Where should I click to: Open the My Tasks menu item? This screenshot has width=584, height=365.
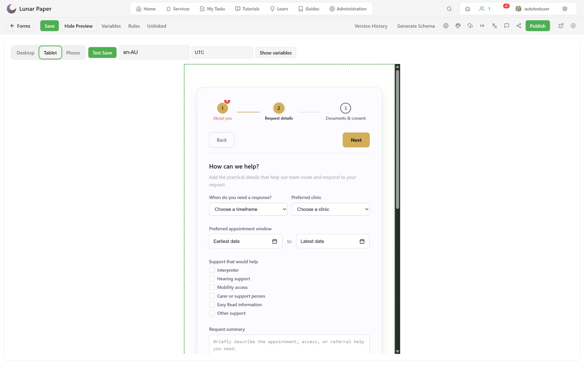pos(212,9)
